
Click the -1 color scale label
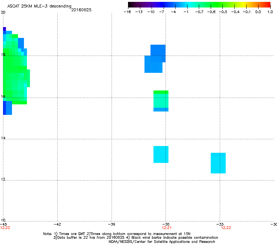click(186, 12)
